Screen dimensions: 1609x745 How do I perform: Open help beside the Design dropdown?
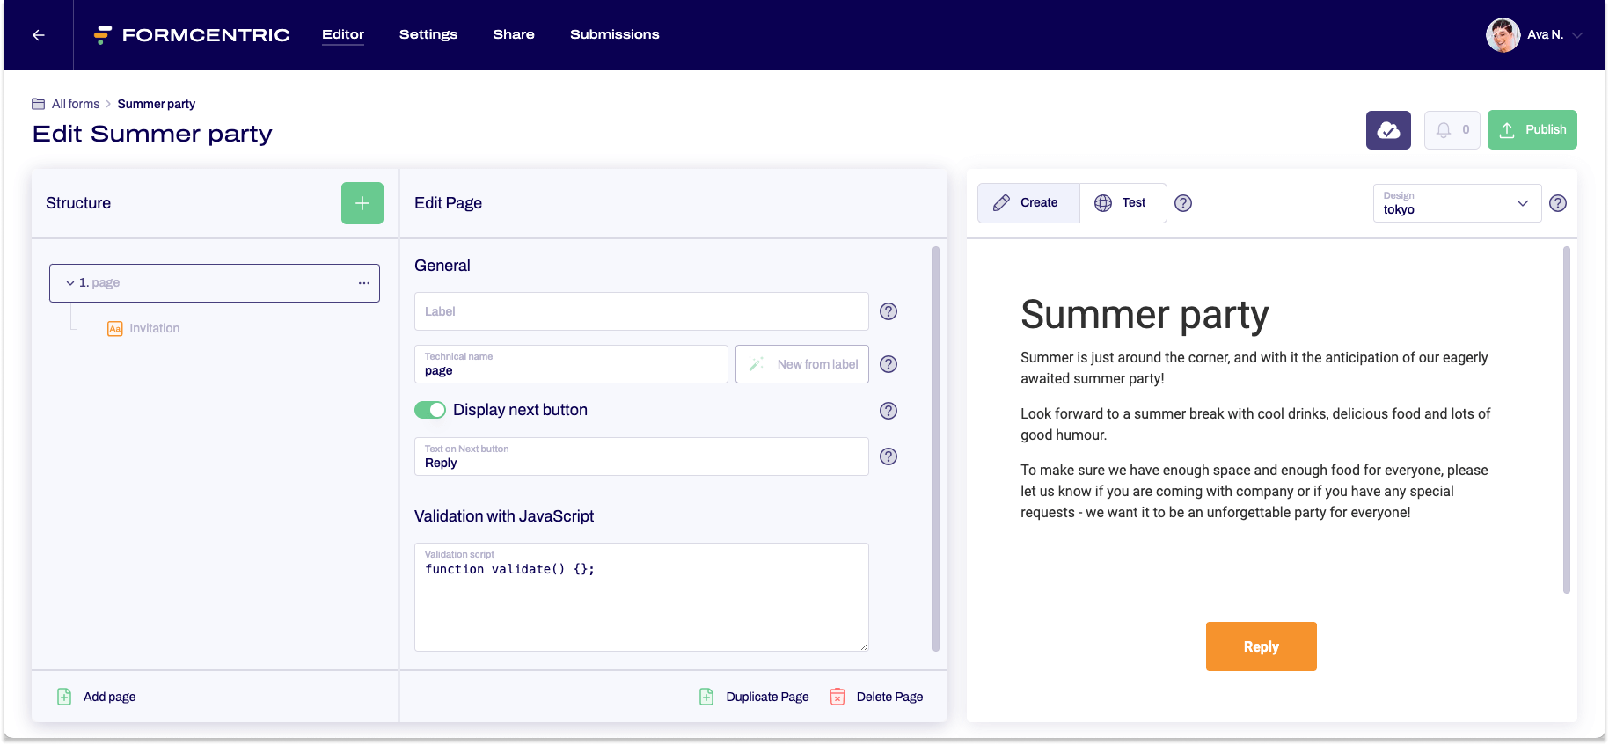tap(1558, 203)
